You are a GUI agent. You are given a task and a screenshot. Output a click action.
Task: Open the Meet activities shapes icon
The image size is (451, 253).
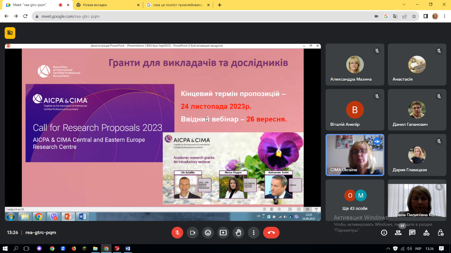426,233
